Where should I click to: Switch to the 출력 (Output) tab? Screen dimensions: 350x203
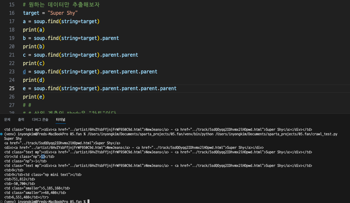pos(21,120)
